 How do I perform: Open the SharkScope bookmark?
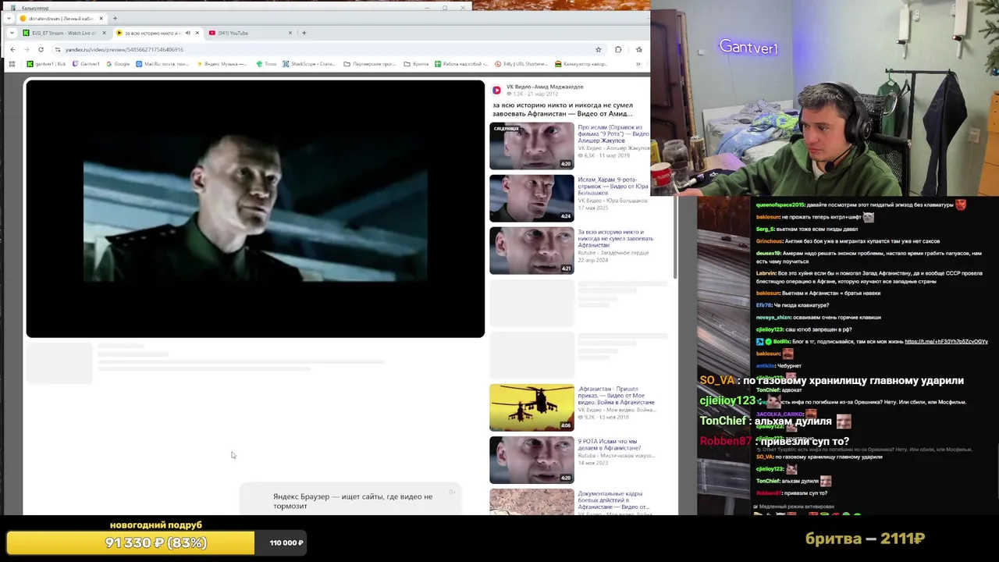pyautogui.click(x=309, y=64)
